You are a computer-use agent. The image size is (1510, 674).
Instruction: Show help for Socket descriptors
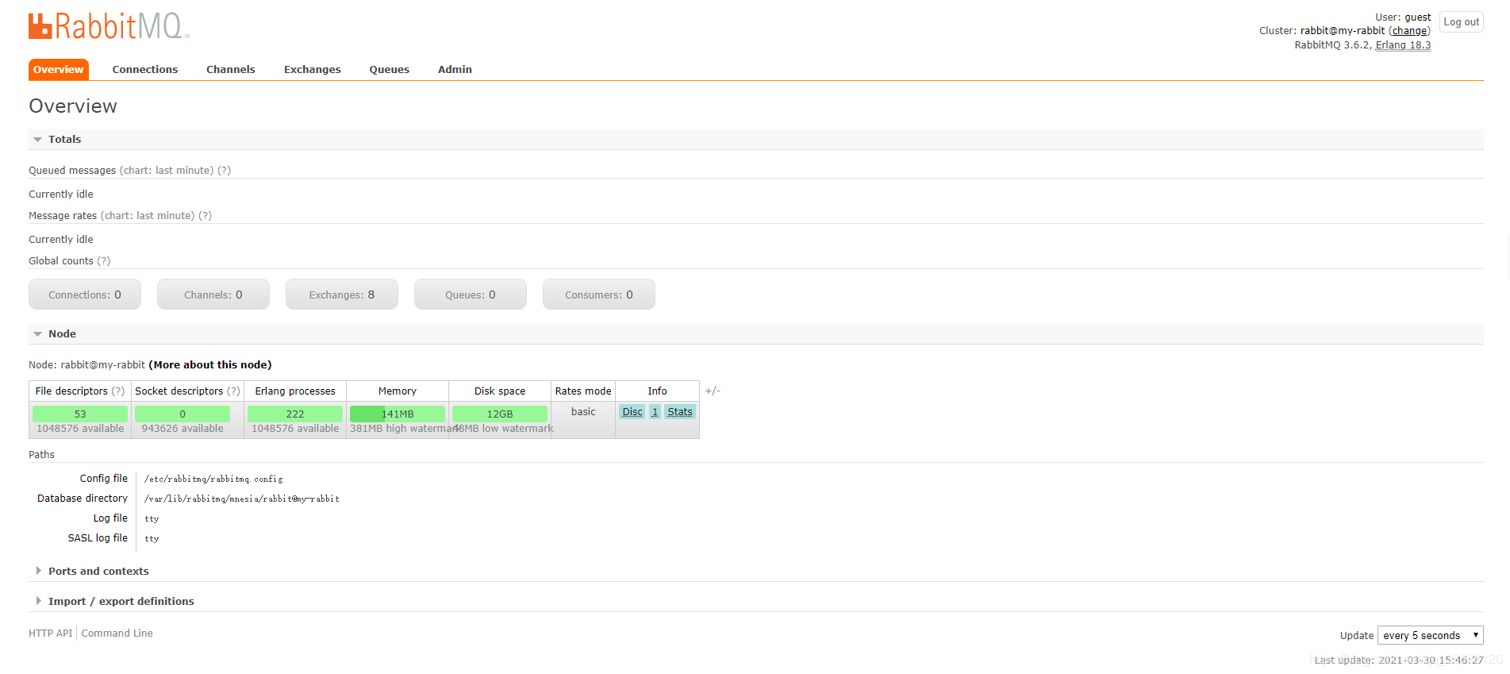point(233,391)
